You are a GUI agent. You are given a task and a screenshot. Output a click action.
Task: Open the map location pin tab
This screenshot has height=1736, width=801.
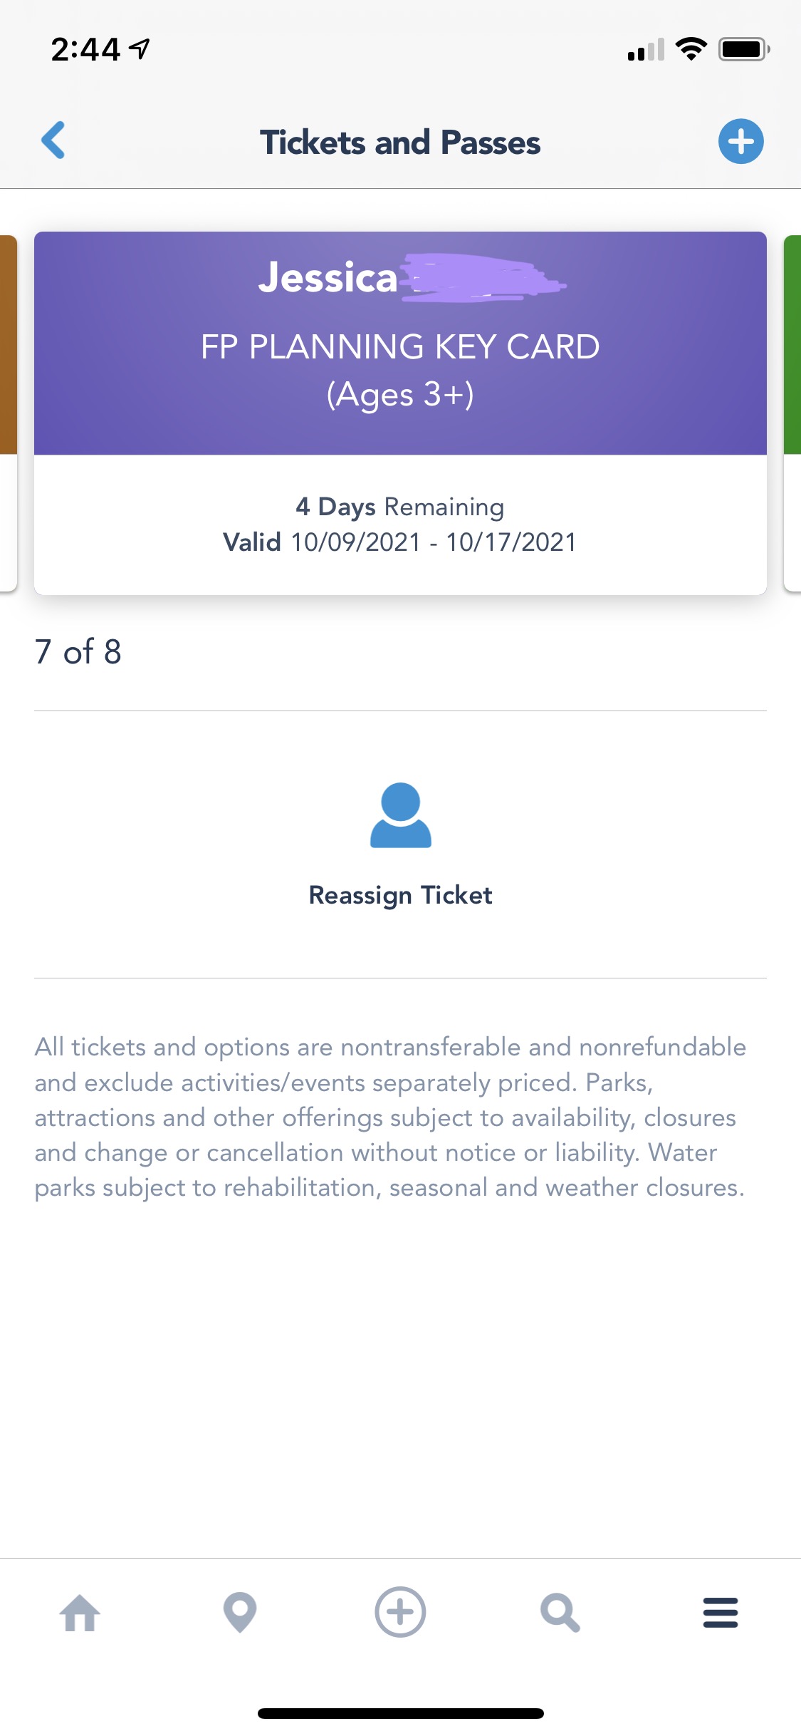pyautogui.click(x=240, y=1613)
